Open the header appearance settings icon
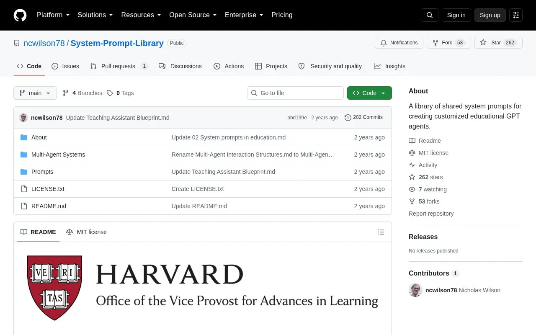The image size is (536, 335). (x=516, y=15)
